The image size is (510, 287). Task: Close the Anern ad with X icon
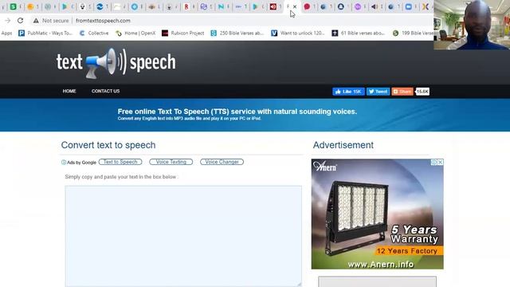click(440, 162)
